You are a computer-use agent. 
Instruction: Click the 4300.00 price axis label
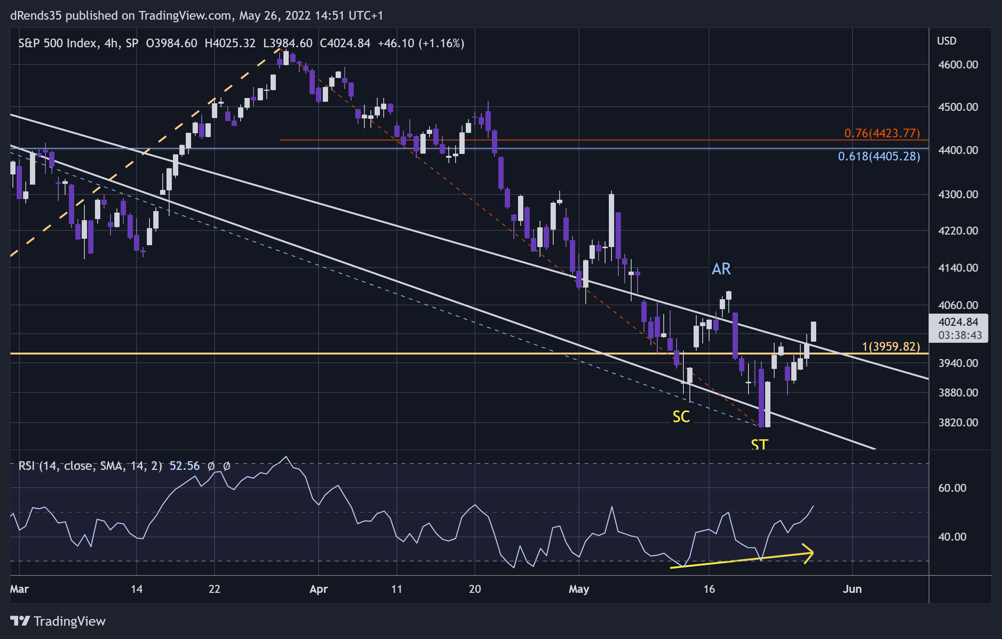[x=958, y=194]
